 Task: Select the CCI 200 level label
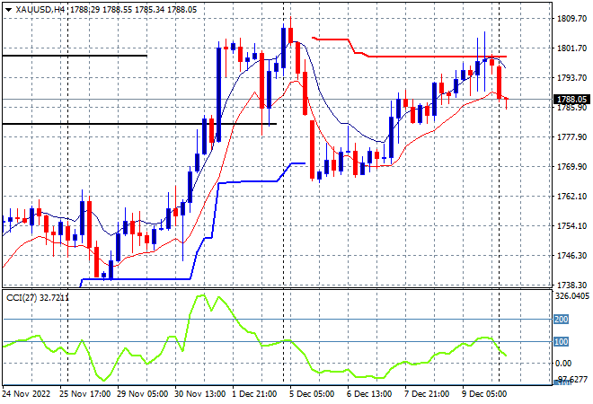561,320
